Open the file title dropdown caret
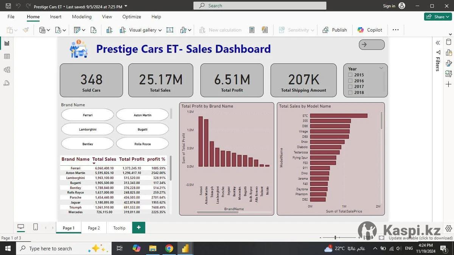This screenshot has height=255, width=454. [126, 6]
